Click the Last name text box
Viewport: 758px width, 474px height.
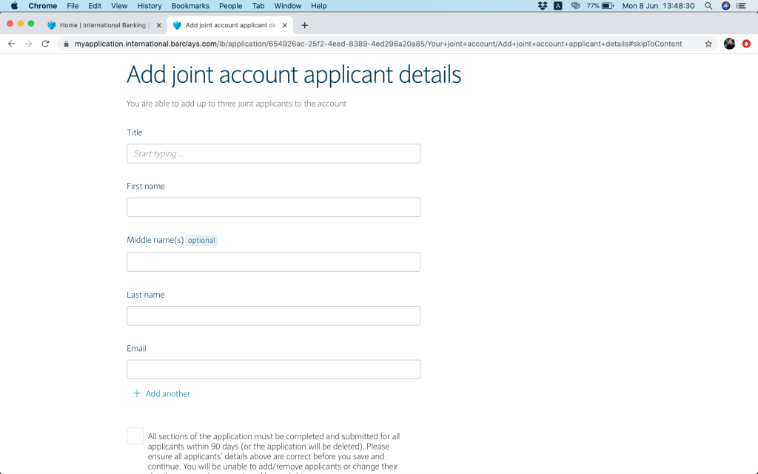click(273, 316)
